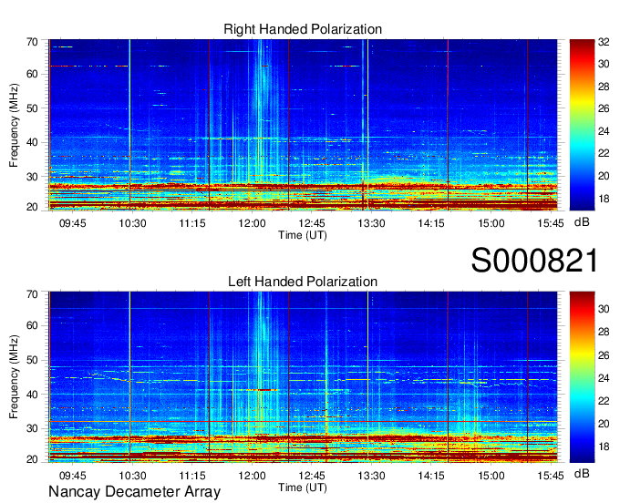Click 13:30 tick on Left Handed time axis
620x503 pixels.
[371, 476]
